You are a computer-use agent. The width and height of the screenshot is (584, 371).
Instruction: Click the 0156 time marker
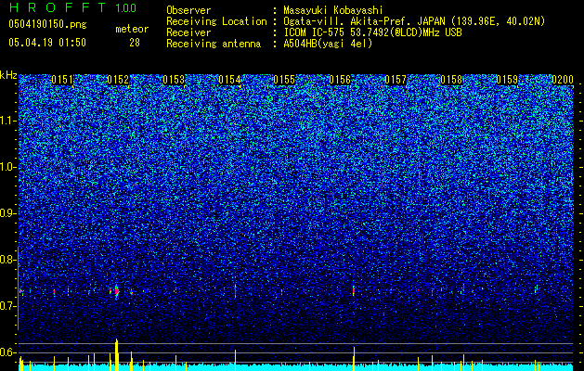pyautogui.click(x=340, y=80)
